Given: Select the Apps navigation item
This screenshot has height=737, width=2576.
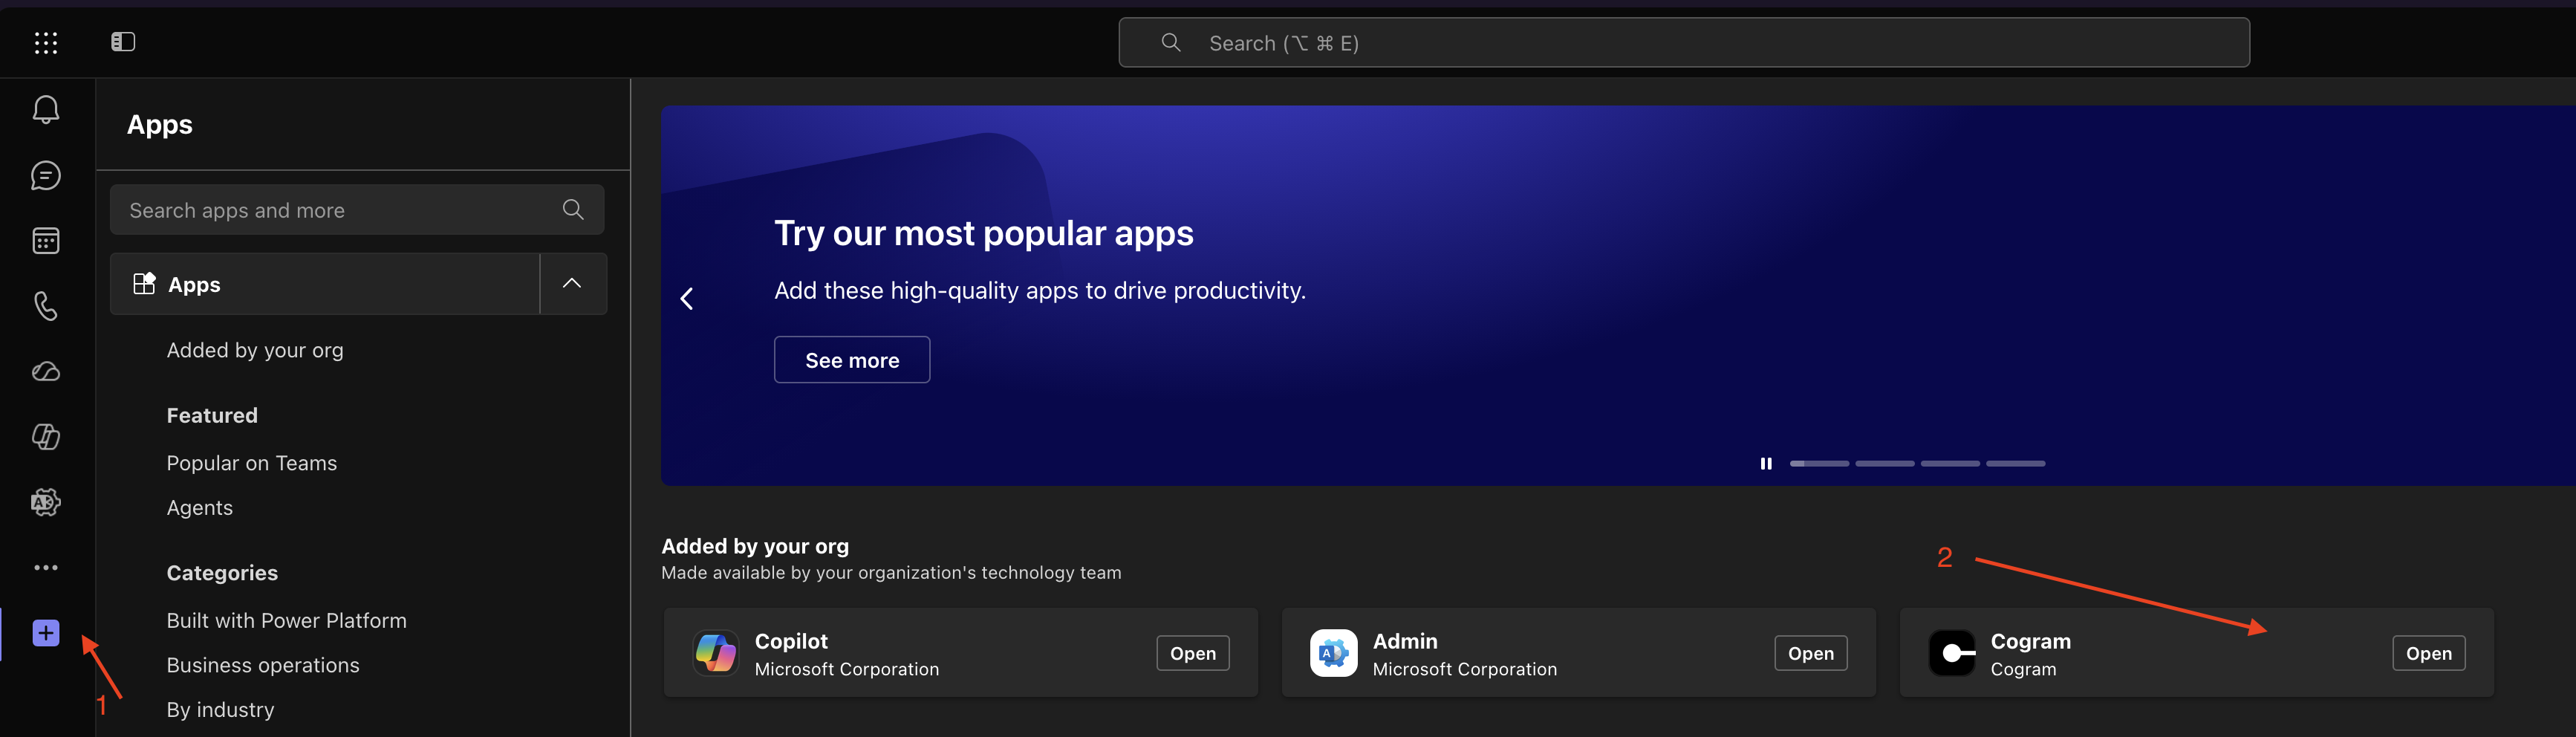Looking at the screenshot, I should pyautogui.click(x=325, y=284).
